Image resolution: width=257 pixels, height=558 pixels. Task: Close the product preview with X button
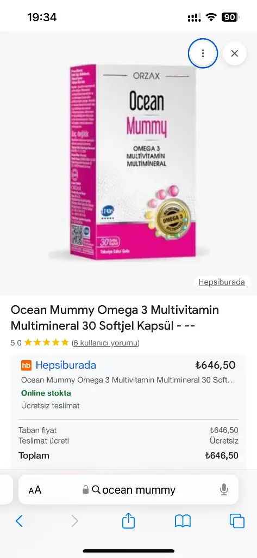(235, 53)
